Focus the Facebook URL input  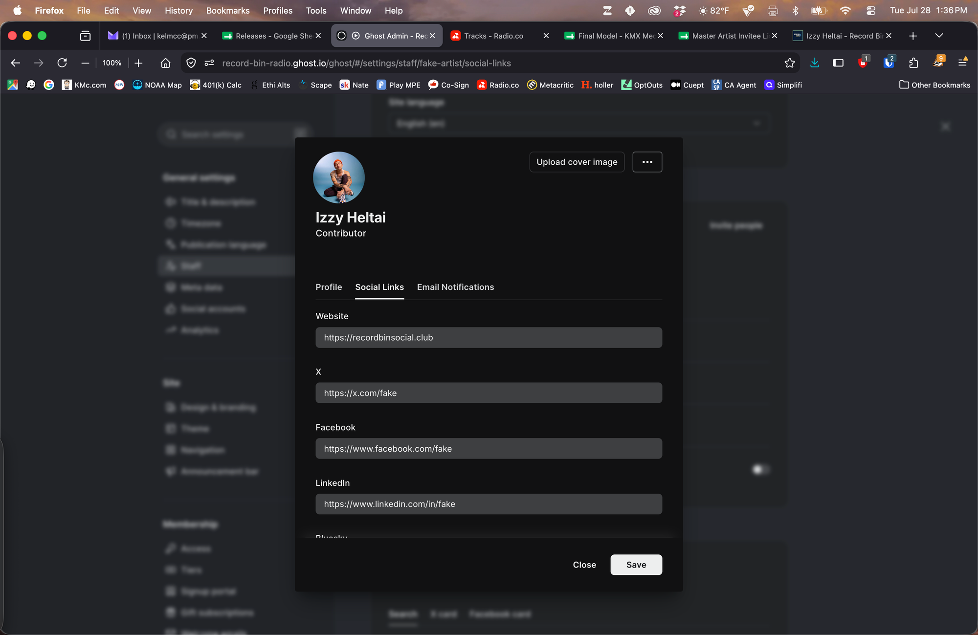489,448
